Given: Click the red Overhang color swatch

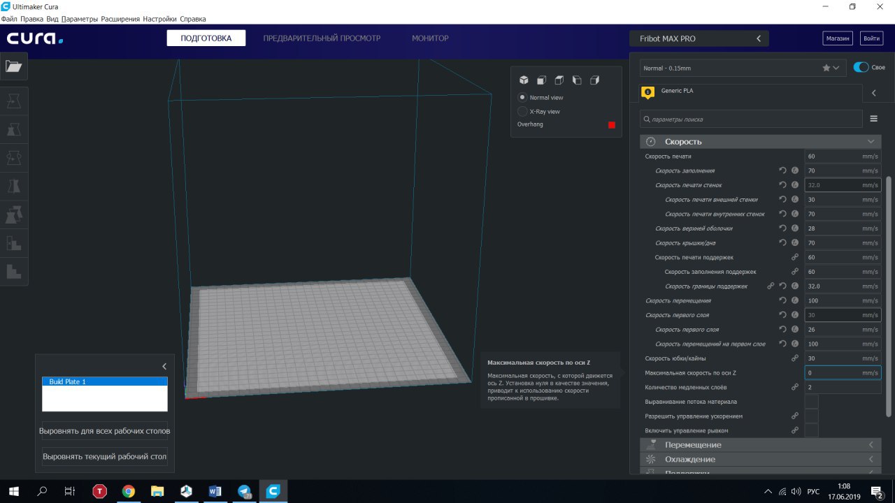Looking at the screenshot, I should tap(612, 125).
